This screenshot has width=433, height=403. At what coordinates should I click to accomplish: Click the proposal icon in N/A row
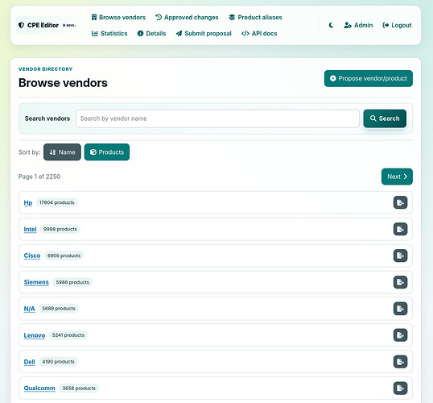tap(400, 309)
